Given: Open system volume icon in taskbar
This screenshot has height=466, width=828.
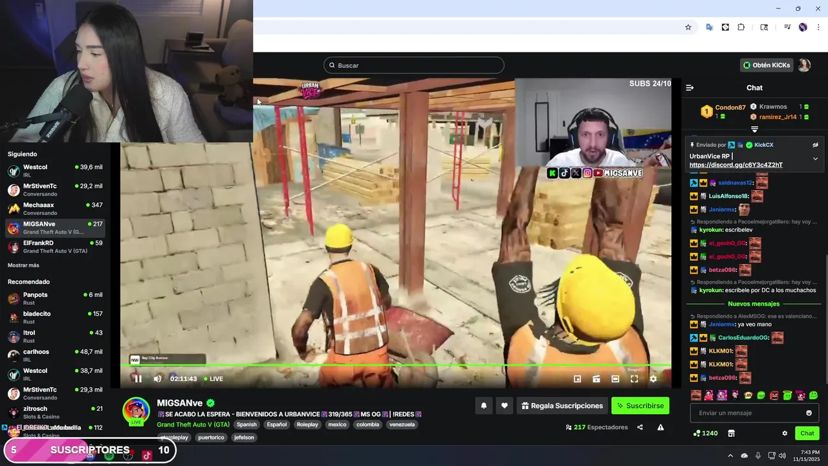Looking at the screenshot, I should tap(782, 456).
